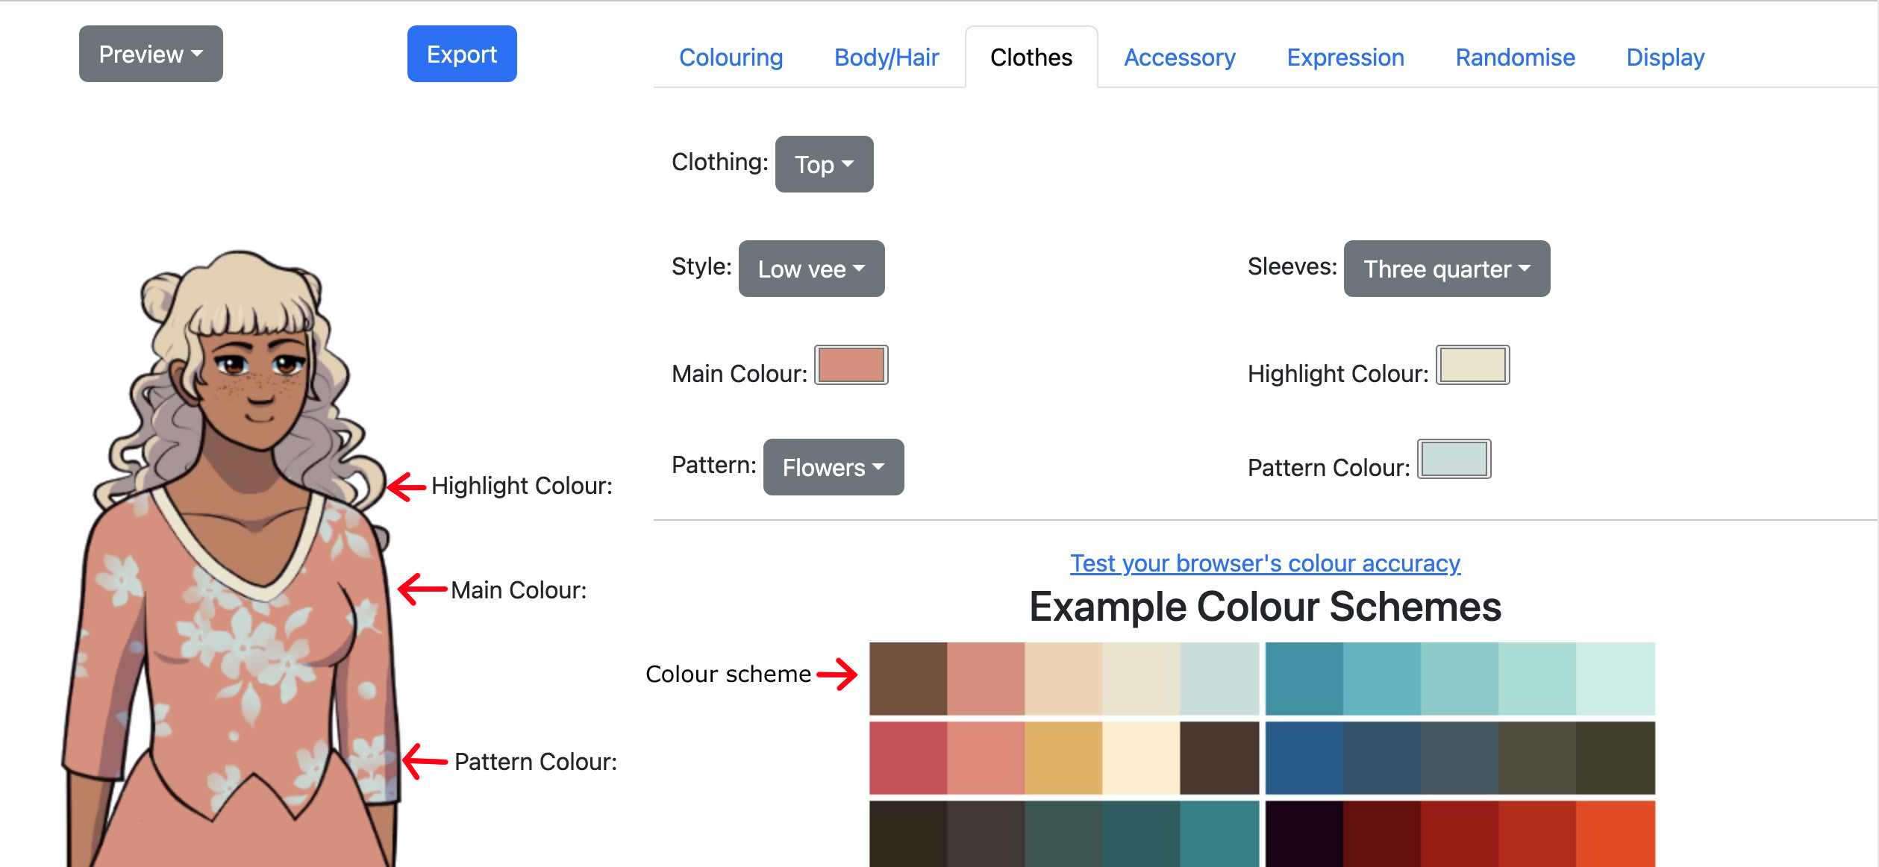The height and width of the screenshot is (867, 1879).
Task: Pick the bright orange-red scheme swatch
Action: tap(1616, 833)
